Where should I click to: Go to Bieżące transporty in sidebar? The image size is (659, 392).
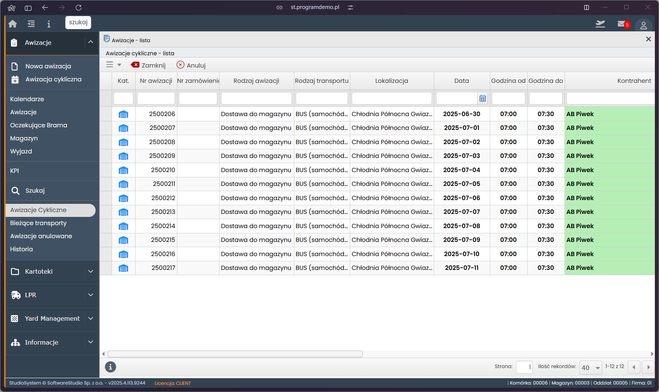click(38, 223)
